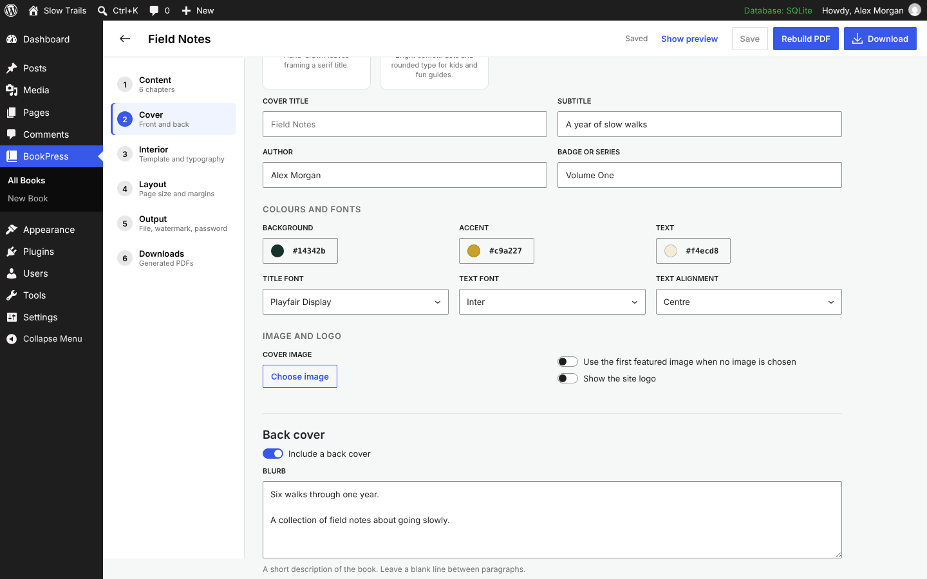Open the Accent colour swatch #c9a227
Image resolution: width=927 pixels, height=579 pixels.
coord(496,251)
